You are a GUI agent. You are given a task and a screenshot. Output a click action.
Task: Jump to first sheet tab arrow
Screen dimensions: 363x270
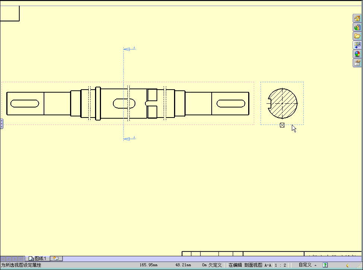[3, 259]
